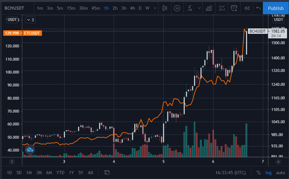The height and width of the screenshot is (179, 289).
Task: Select the W weekly timeframe
Action: click(x=147, y=8)
